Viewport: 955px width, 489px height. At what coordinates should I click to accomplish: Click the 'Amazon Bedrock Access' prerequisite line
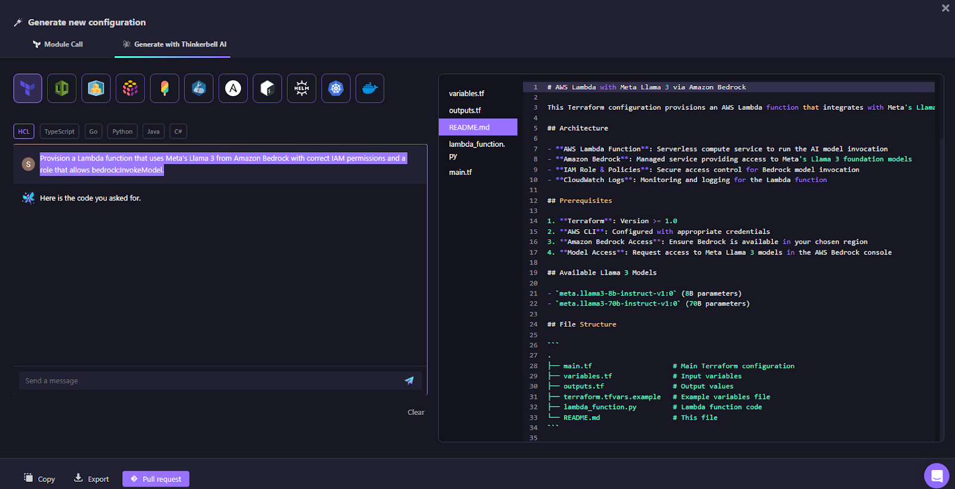pyautogui.click(x=707, y=242)
